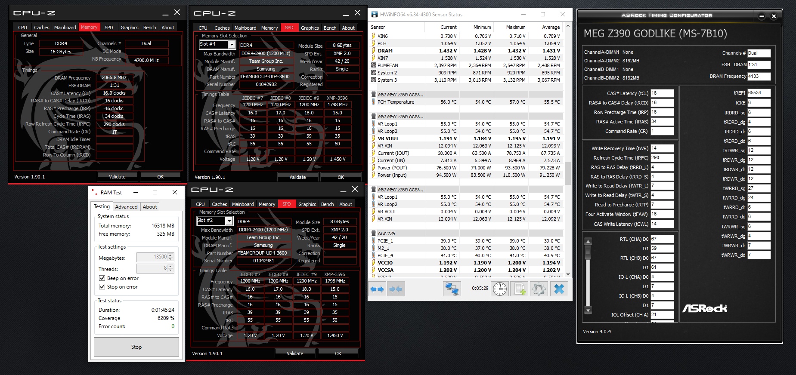
Task: Click the tREFI value field in ASRock
Action: click(x=759, y=93)
